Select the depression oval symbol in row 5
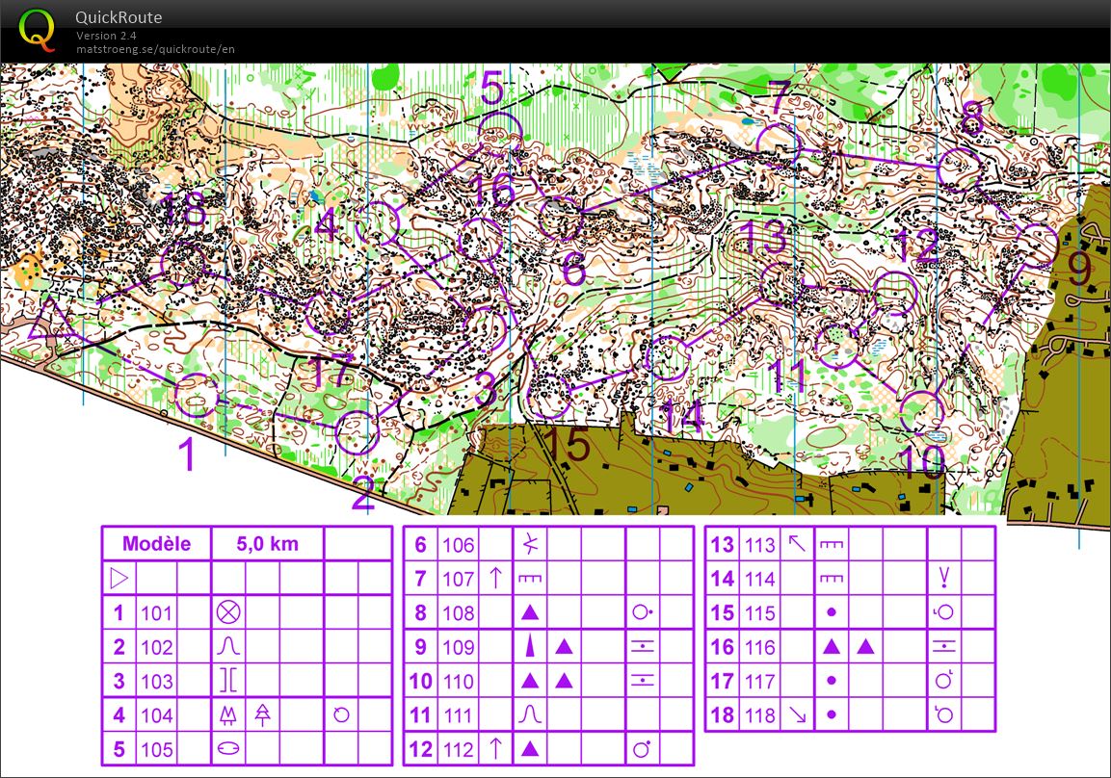This screenshot has height=778, width=1111. [228, 748]
